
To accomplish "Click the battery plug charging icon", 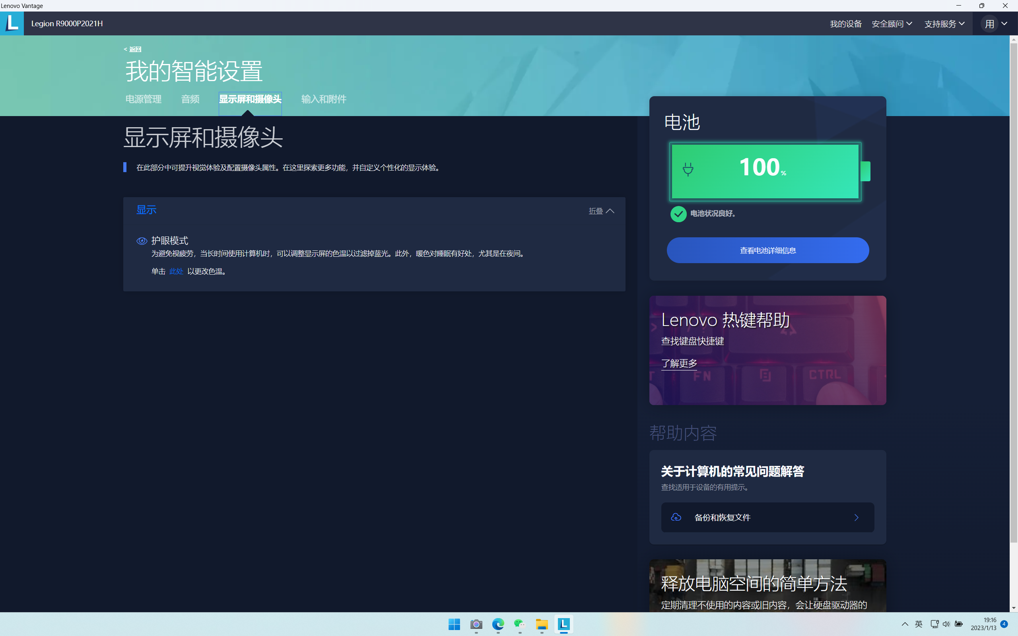I will pos(688,169).
